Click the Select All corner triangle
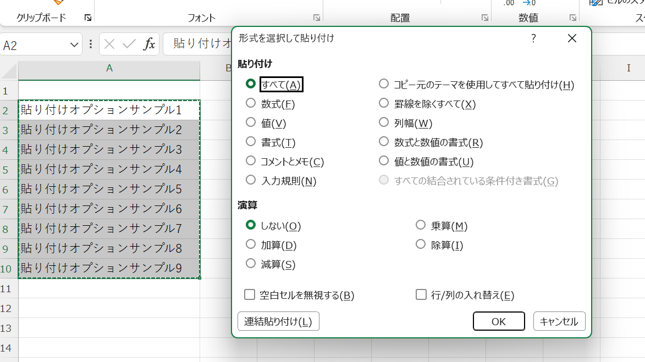645x362 pixels. [x=9, y=70]
